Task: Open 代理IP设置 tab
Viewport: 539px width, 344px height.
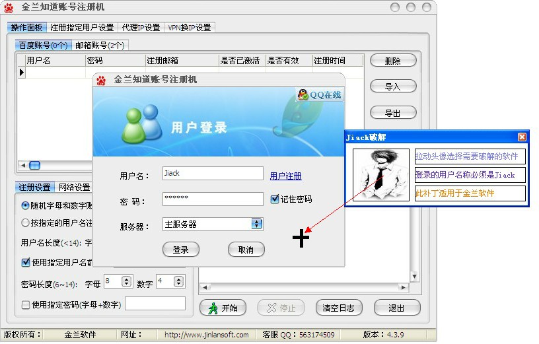Action: (141, 28)
